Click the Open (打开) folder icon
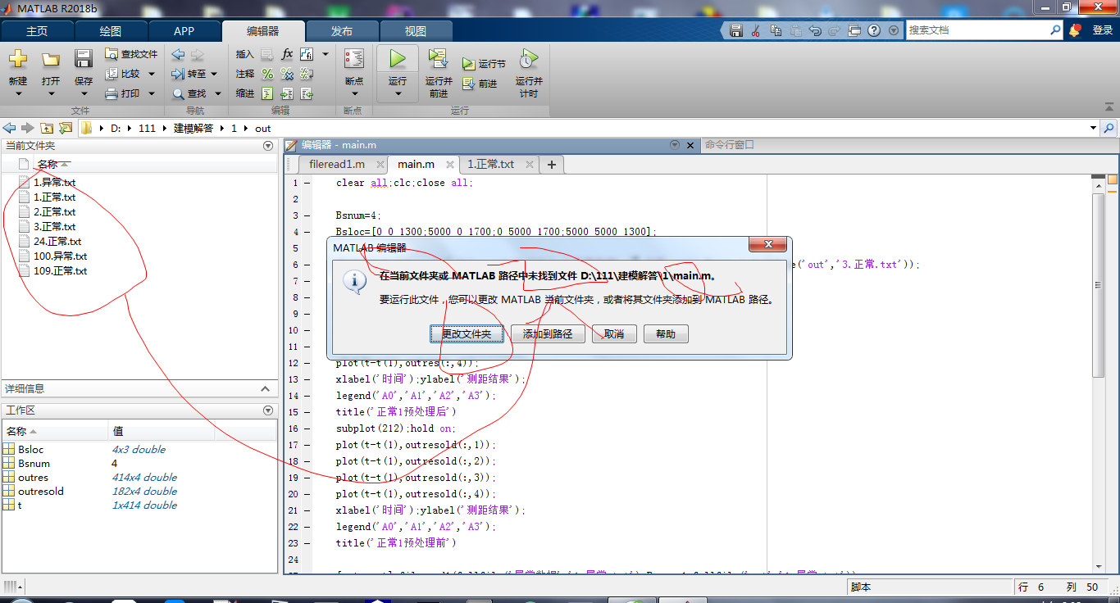This screenshot has width=1120, height=603. pos(51,59)
